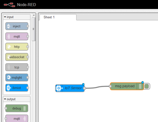The height and width of the screenshot is (122, 158).
Task: Click the inject node output port
Action: pyautogui.click(x=28, y=26)
